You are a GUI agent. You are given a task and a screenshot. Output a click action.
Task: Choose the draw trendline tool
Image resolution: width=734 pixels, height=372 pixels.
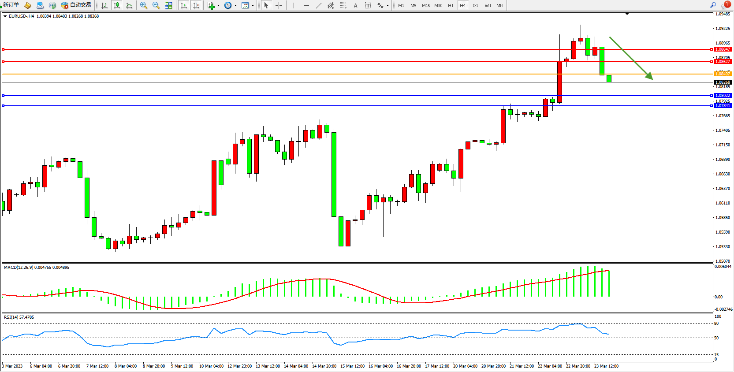(x=318, y=5)
